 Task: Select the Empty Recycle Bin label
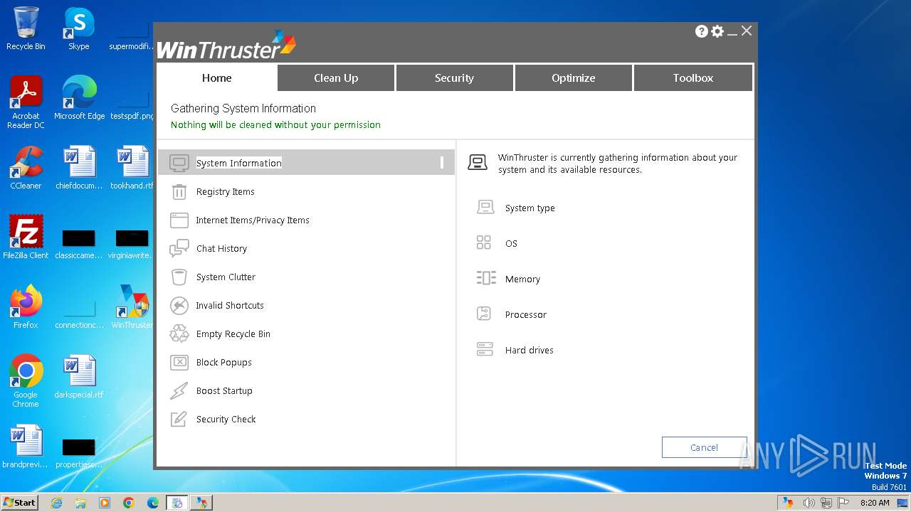(x=233, y=334)
